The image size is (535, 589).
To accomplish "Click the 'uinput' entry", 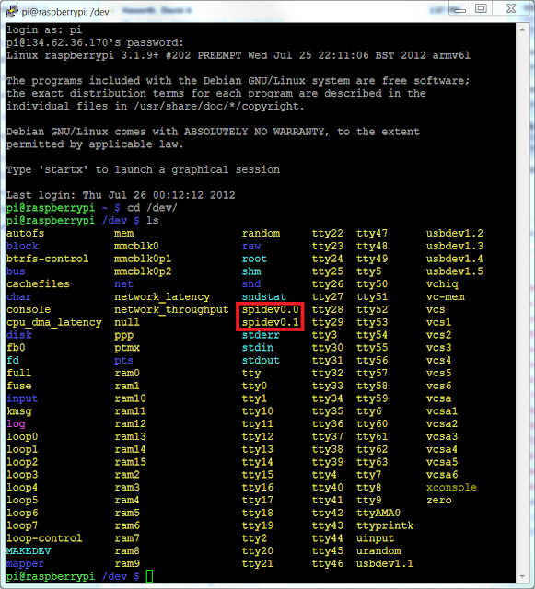I will 375,538.
